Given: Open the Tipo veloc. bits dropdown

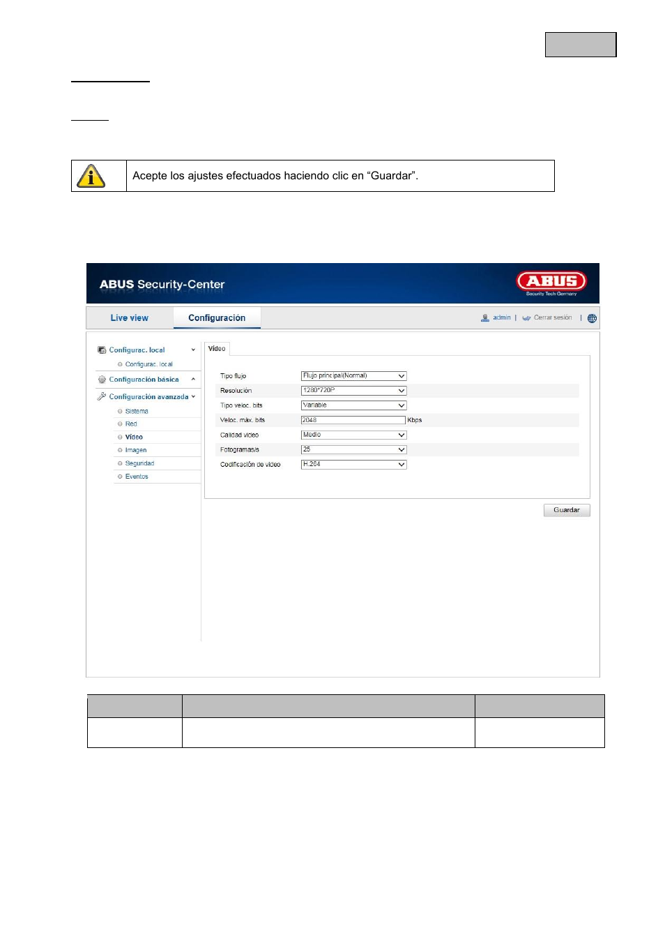Looking at the screenshot, I should 353,405.
